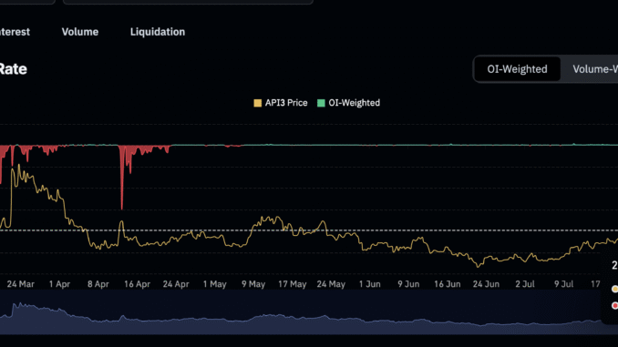Switch to Volume-Weighted view
This screenshot has height=347, width=618.
595,69
